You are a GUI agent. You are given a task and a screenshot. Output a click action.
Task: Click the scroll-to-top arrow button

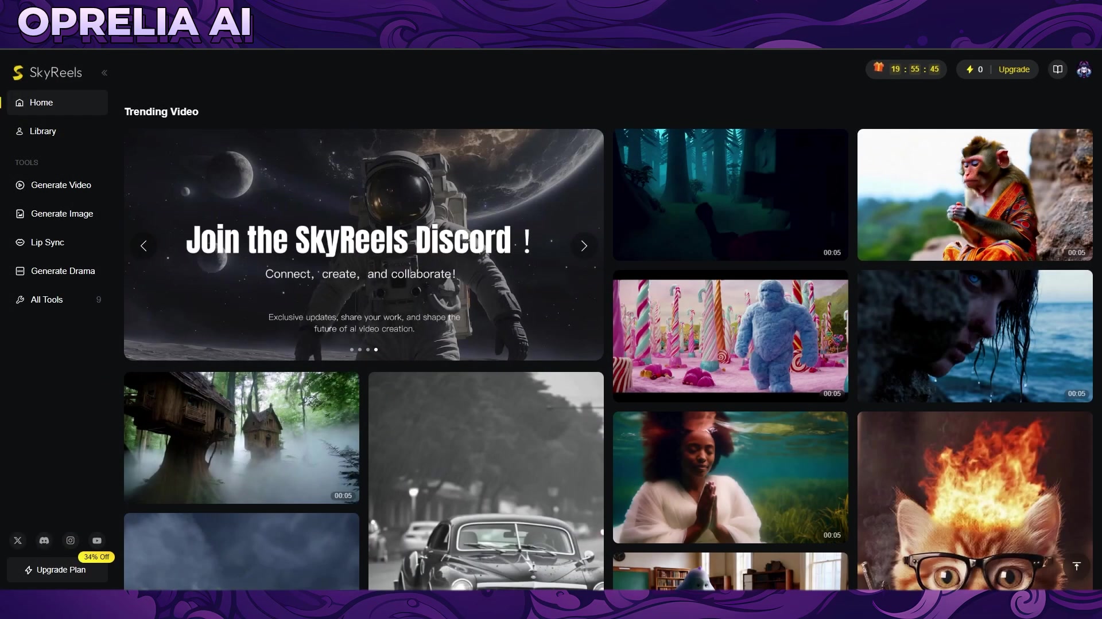click(x=1077, y=566)
